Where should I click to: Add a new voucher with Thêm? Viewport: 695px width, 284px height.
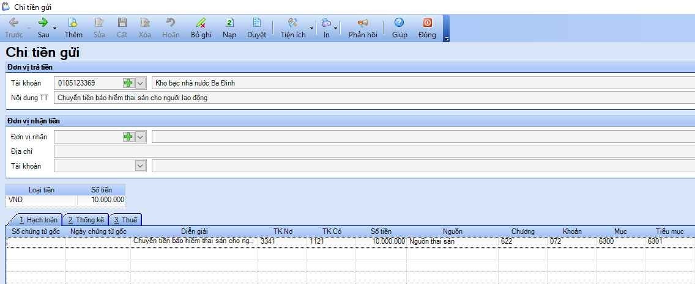73,28
